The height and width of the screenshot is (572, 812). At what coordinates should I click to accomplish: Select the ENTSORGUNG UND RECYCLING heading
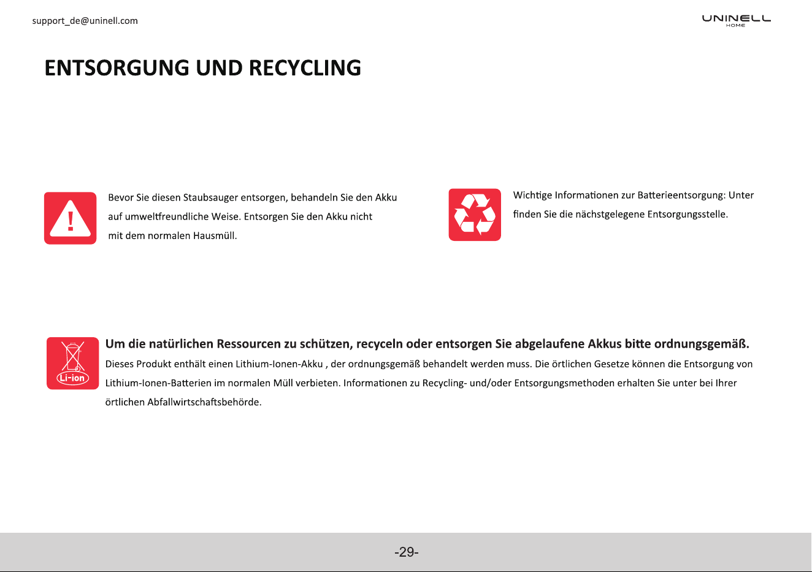coord(203,67)
